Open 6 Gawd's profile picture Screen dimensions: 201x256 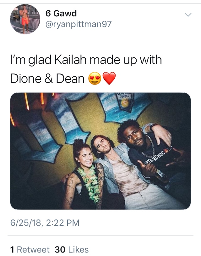tap(25, 19)
